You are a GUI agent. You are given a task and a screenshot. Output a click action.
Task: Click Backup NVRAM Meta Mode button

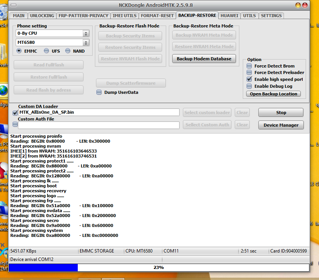click(x=204, y=35)
